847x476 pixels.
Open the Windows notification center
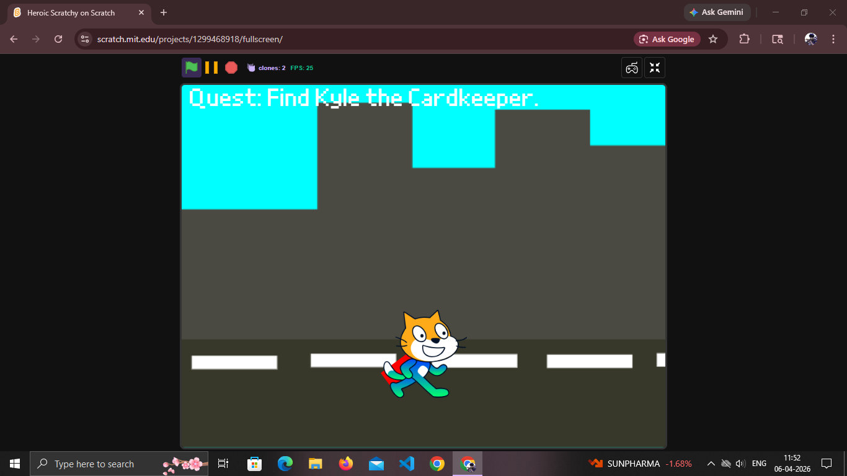(827, 464)
